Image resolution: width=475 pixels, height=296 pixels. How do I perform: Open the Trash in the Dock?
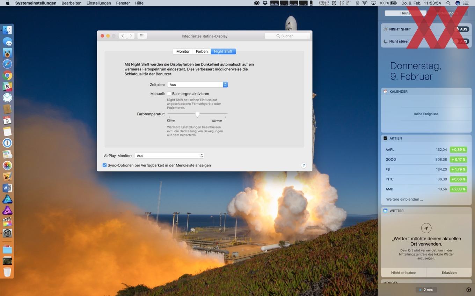(7, 272)
